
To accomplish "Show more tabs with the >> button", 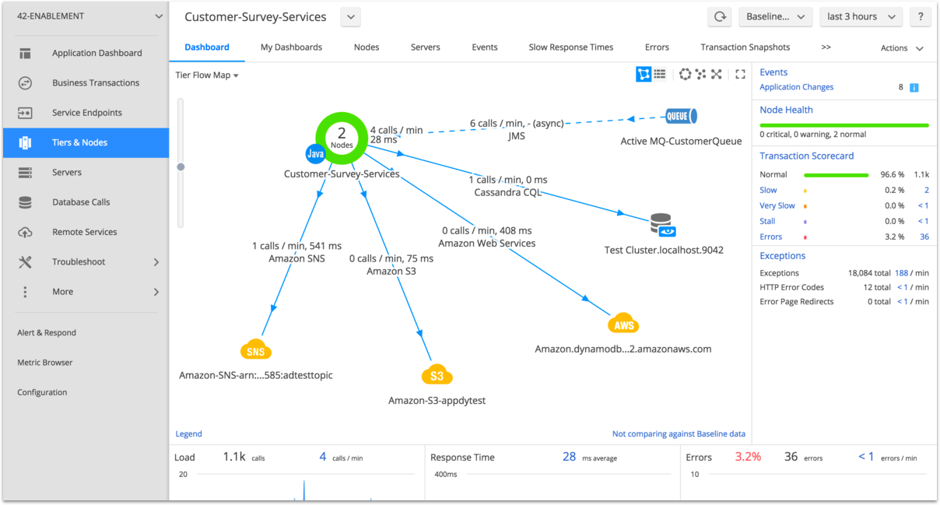I will 826,47.
